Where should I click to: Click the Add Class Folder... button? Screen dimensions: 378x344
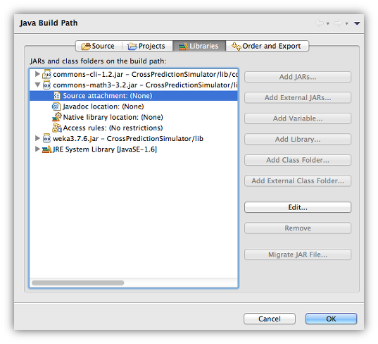(x=298, y=160)
